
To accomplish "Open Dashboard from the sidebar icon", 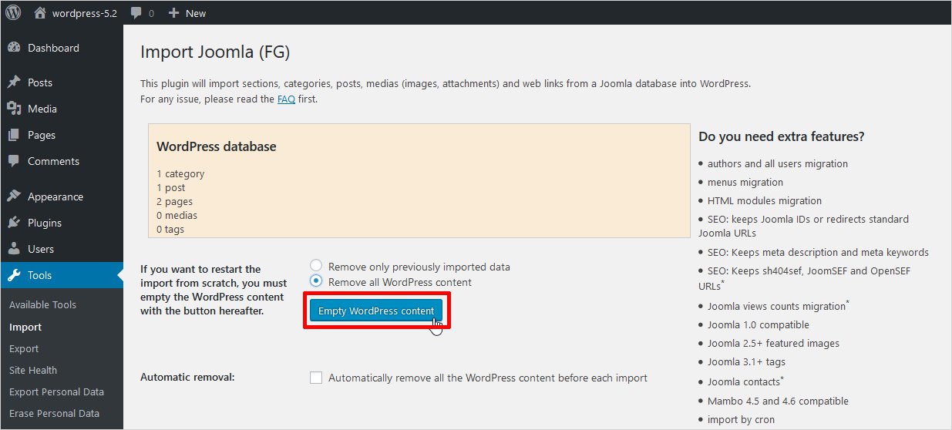I will coord(14,48).
